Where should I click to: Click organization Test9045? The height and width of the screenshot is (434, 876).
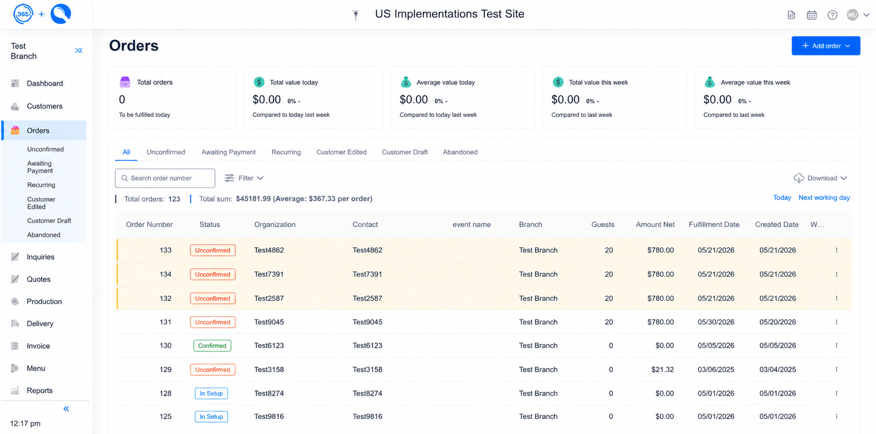tap(269, 322)
